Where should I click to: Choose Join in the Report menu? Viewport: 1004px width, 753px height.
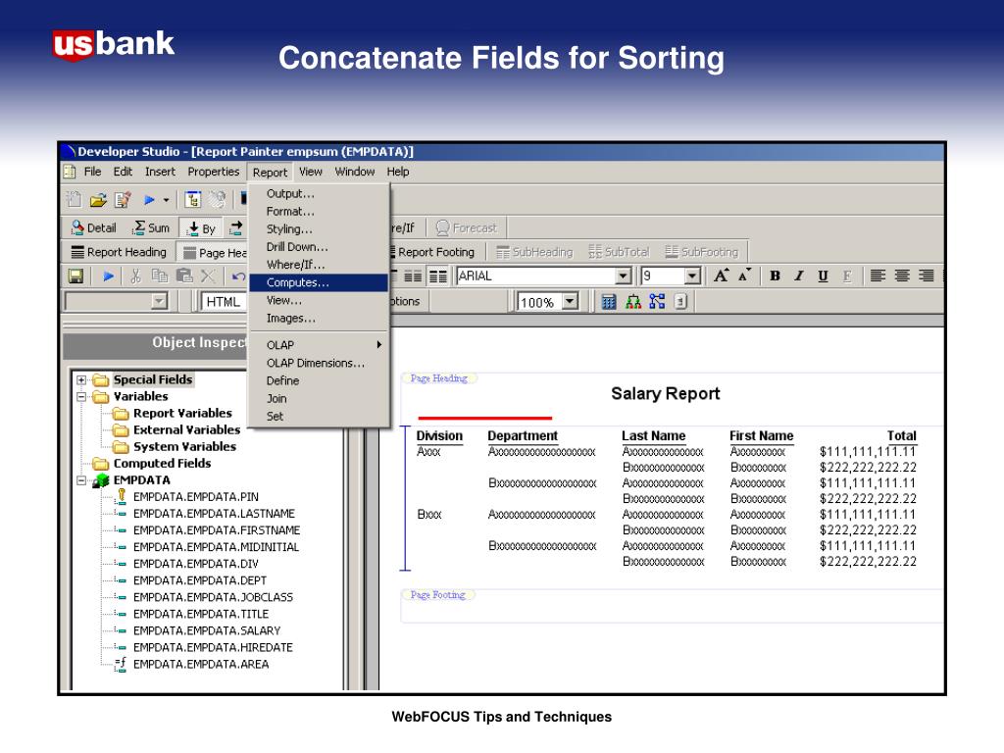click(x=319, y=398)
